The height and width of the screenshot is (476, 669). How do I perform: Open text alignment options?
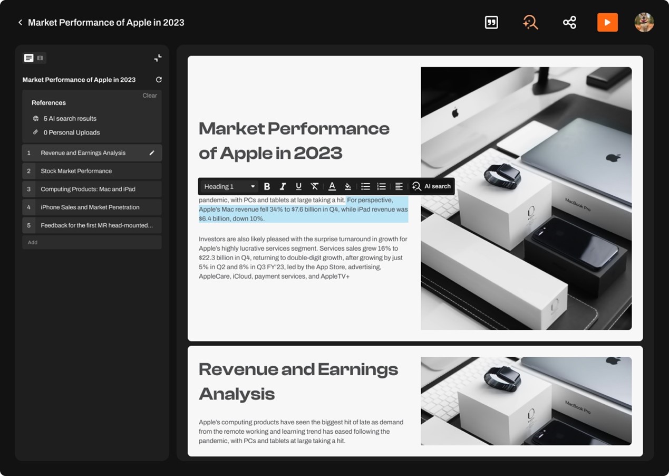pyautogui.click(x=399, y=186)
